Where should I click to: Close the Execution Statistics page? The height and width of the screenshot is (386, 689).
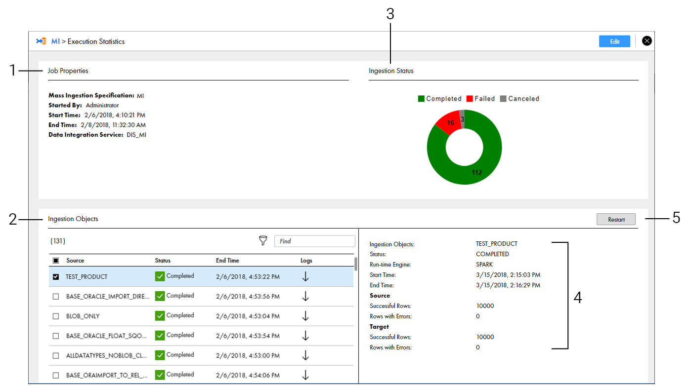point(647,41)
